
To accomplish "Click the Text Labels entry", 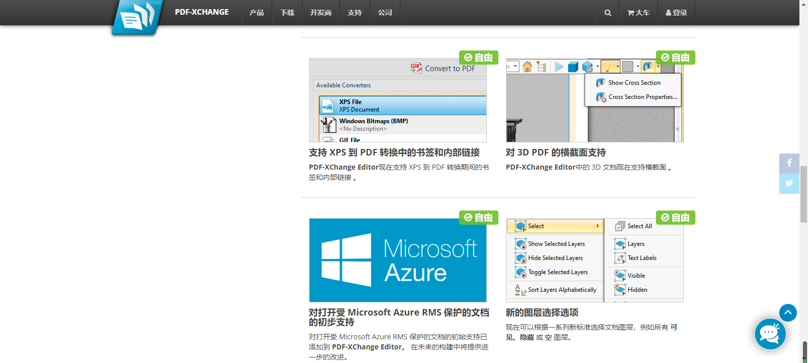I will 636,258.
